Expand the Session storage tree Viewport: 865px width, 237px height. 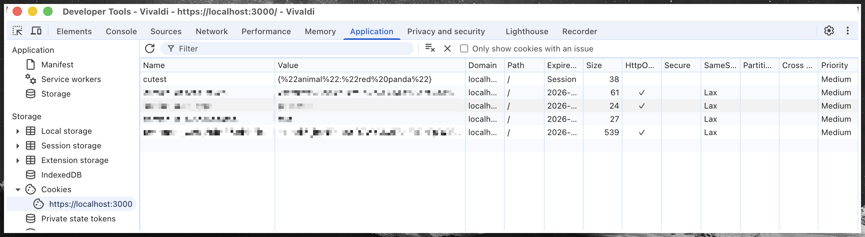click(x=18, y=146)
